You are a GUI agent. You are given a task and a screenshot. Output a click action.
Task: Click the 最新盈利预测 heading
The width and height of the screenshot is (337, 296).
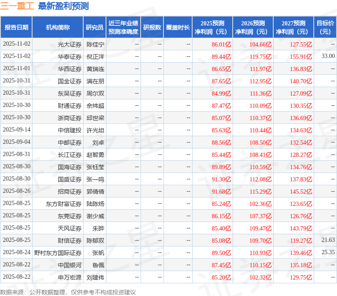pyautogui.click(x=63, y=6)
